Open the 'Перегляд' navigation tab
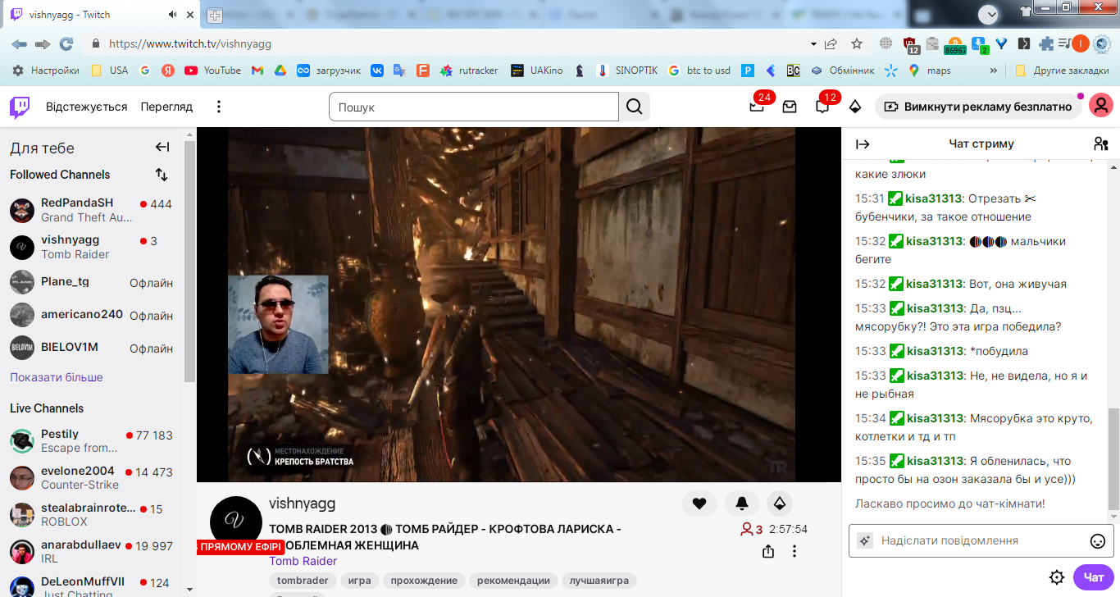The width and height of the screenshot is (1120, 597). [166, 107]
